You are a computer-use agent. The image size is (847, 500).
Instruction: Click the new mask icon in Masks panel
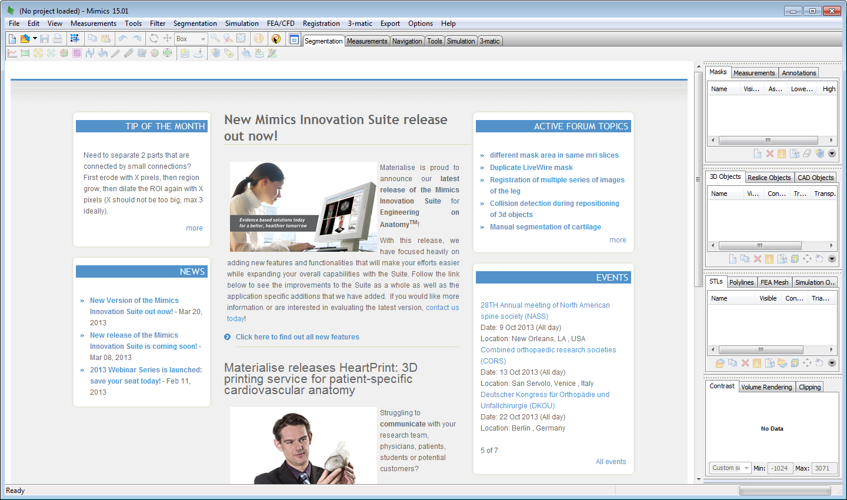click(758, 154)
